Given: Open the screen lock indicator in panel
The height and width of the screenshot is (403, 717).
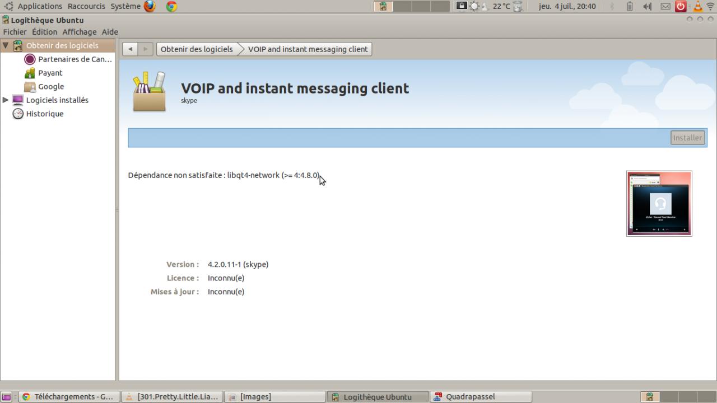Looking at the screenshot, I should (x=462, y=6).
